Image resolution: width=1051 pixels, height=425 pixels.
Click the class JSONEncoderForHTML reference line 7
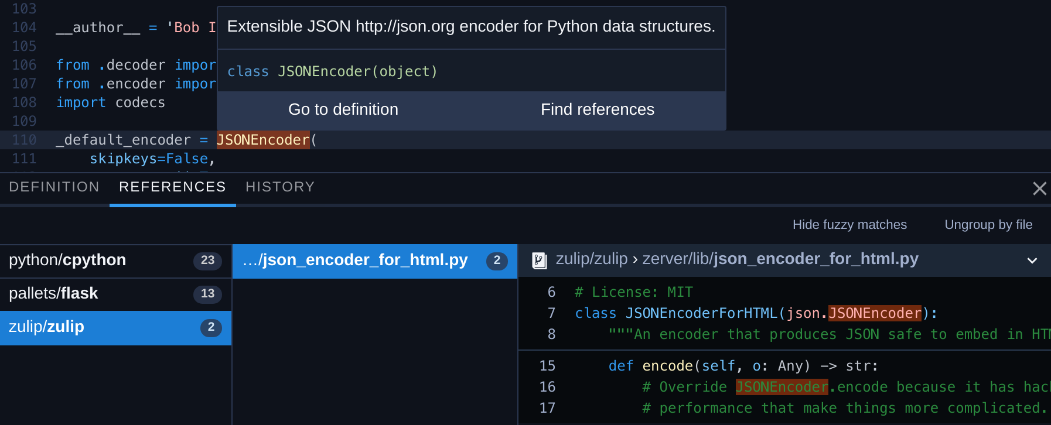pos(756,313)
